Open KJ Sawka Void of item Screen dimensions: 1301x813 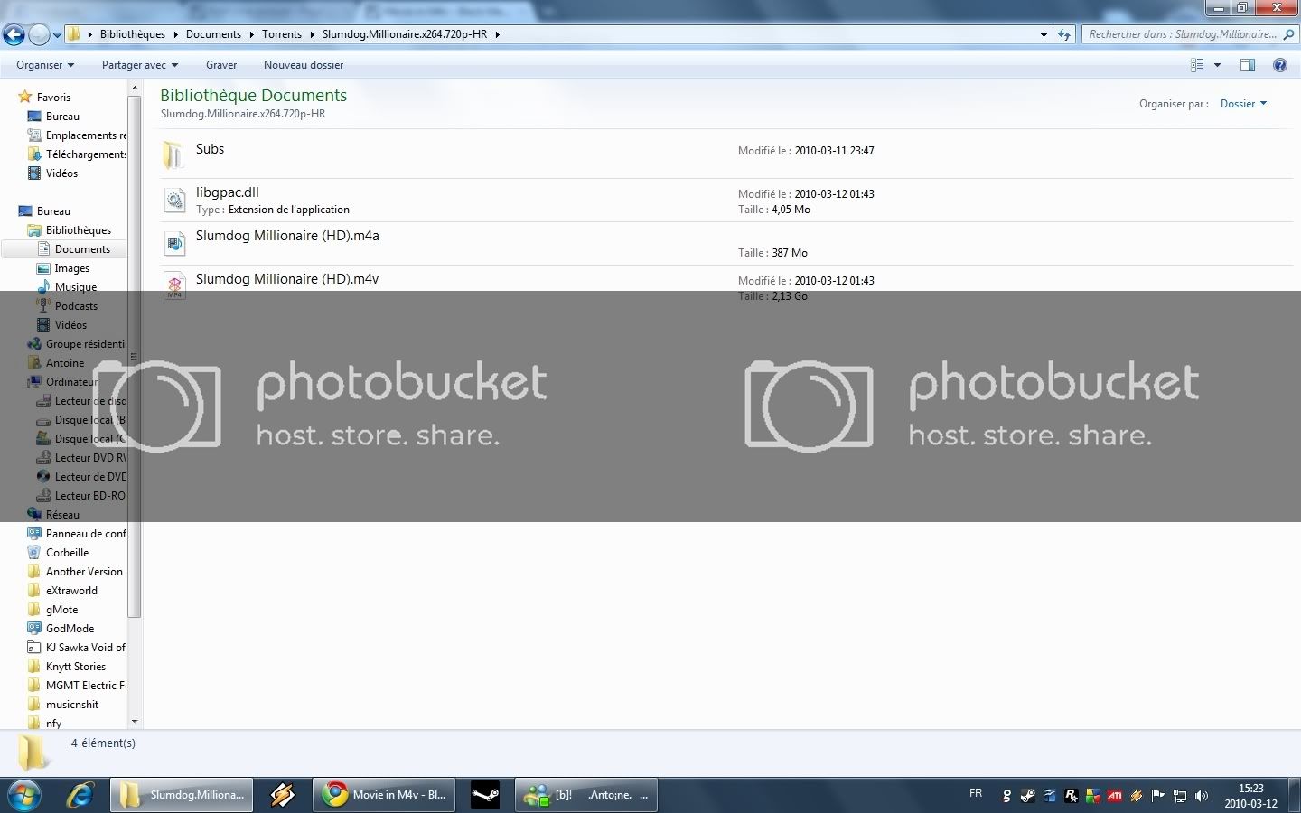pyautogui.click(x=85, y=648)
